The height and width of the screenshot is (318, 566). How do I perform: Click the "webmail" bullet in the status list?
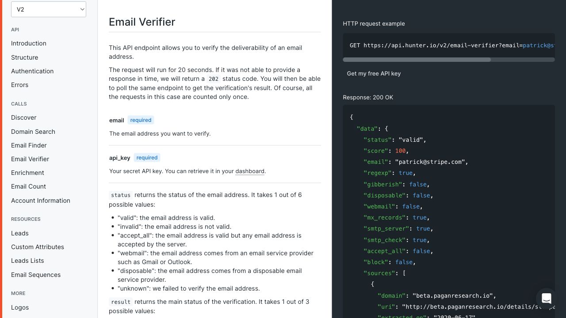[x=215, y=257]
